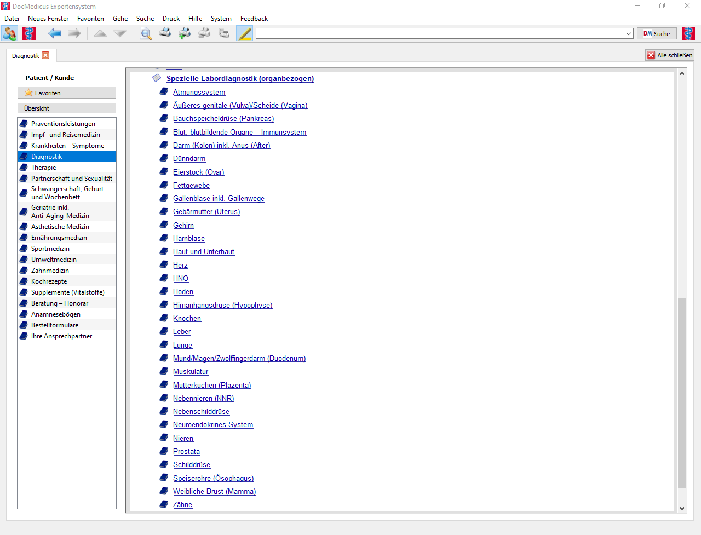Screen dimensions: 701x535
Task: Open the Neues Fenster menu
Action: [x=48, y=19]
